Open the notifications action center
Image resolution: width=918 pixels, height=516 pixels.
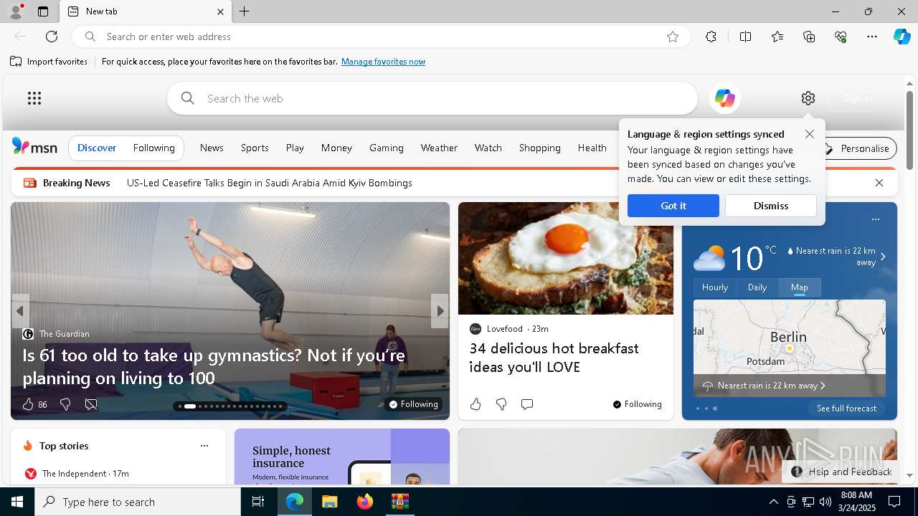(x=894, y=502)
